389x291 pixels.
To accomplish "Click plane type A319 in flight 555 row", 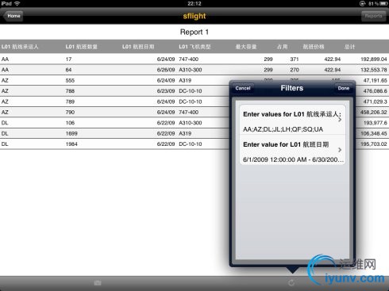I will [185, 80].
